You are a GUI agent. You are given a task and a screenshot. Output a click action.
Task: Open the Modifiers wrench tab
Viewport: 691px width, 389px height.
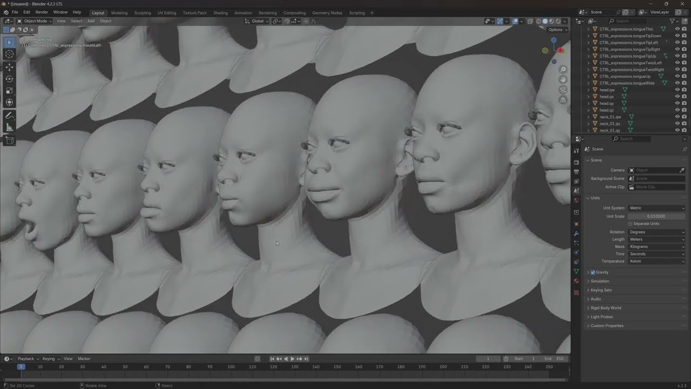(577, 233)
